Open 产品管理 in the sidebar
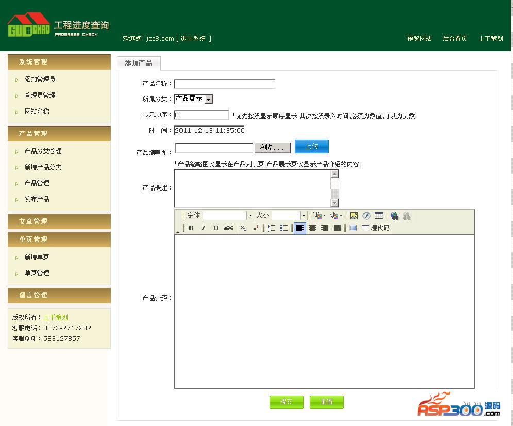This screenshot has width=513, height=426. tap(37, 183)
